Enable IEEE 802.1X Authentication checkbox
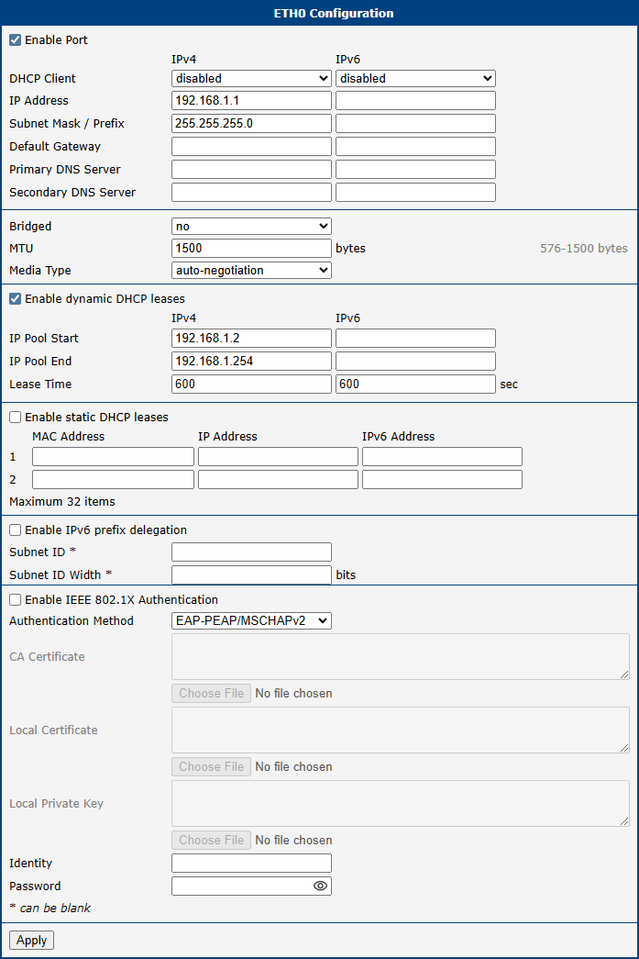 [x=16, y=600]
